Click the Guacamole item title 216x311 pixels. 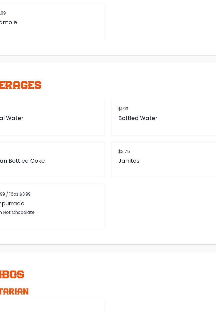9,22
